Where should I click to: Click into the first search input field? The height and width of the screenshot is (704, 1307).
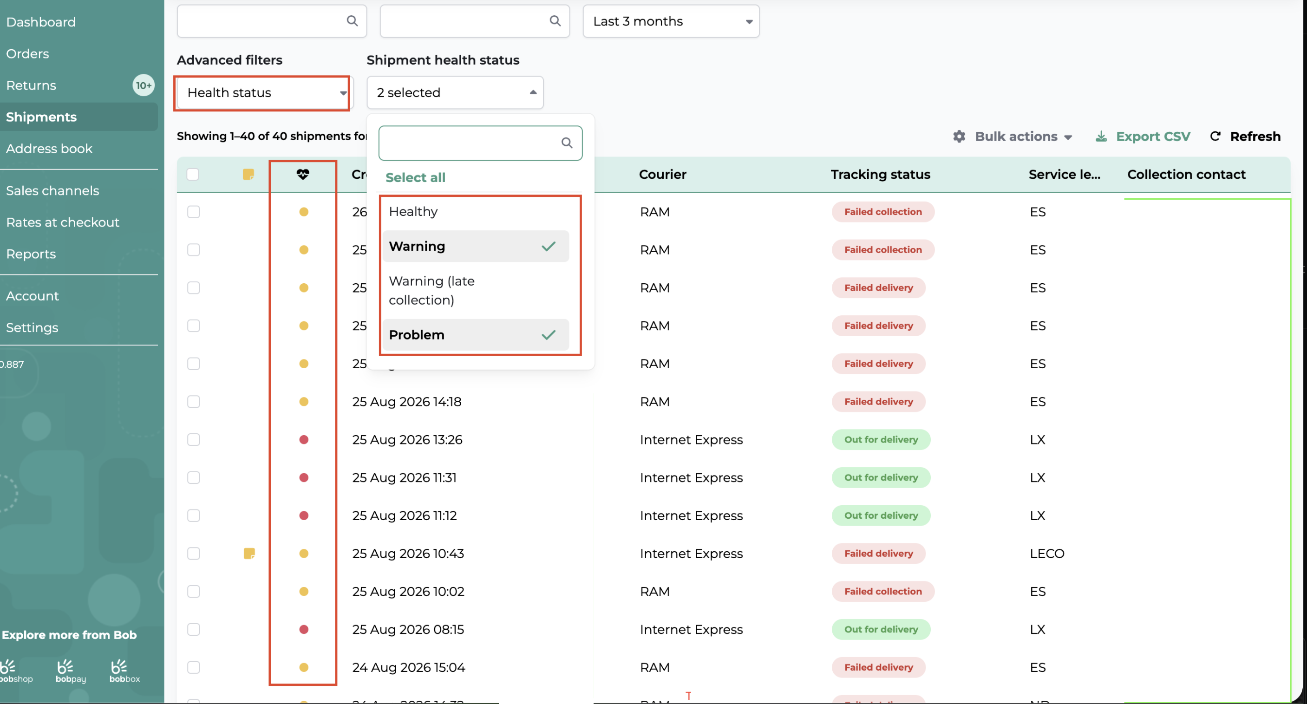[x=271, y=21]
